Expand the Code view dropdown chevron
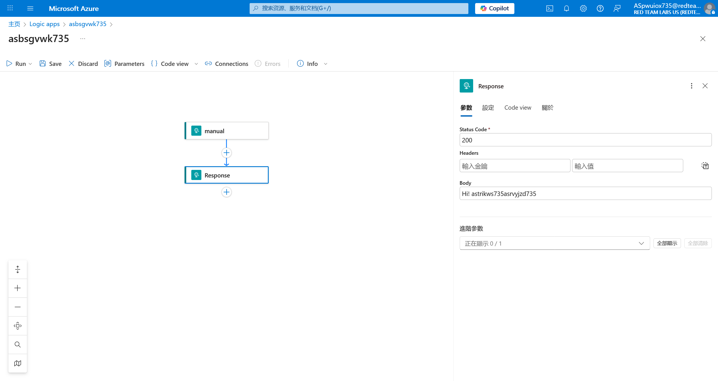This screenshot has height=381, width=718. [x=196, y=64]
